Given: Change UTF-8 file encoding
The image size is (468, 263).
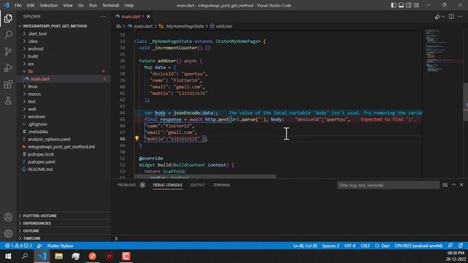Looking at the screenshot, I should click(x=350, y=245).
